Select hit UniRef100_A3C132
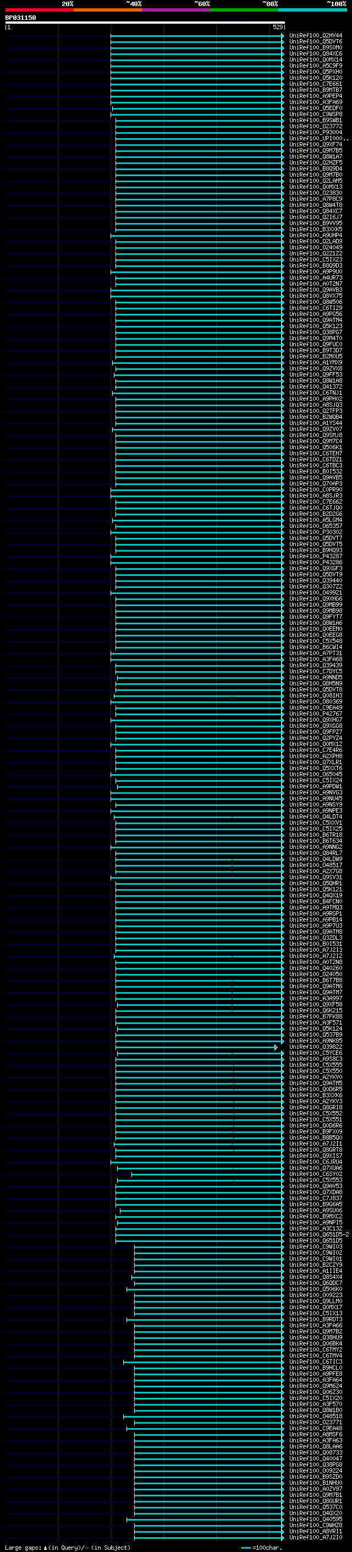This screenshot has width=352, height=1552. [x=316, y=1228]
